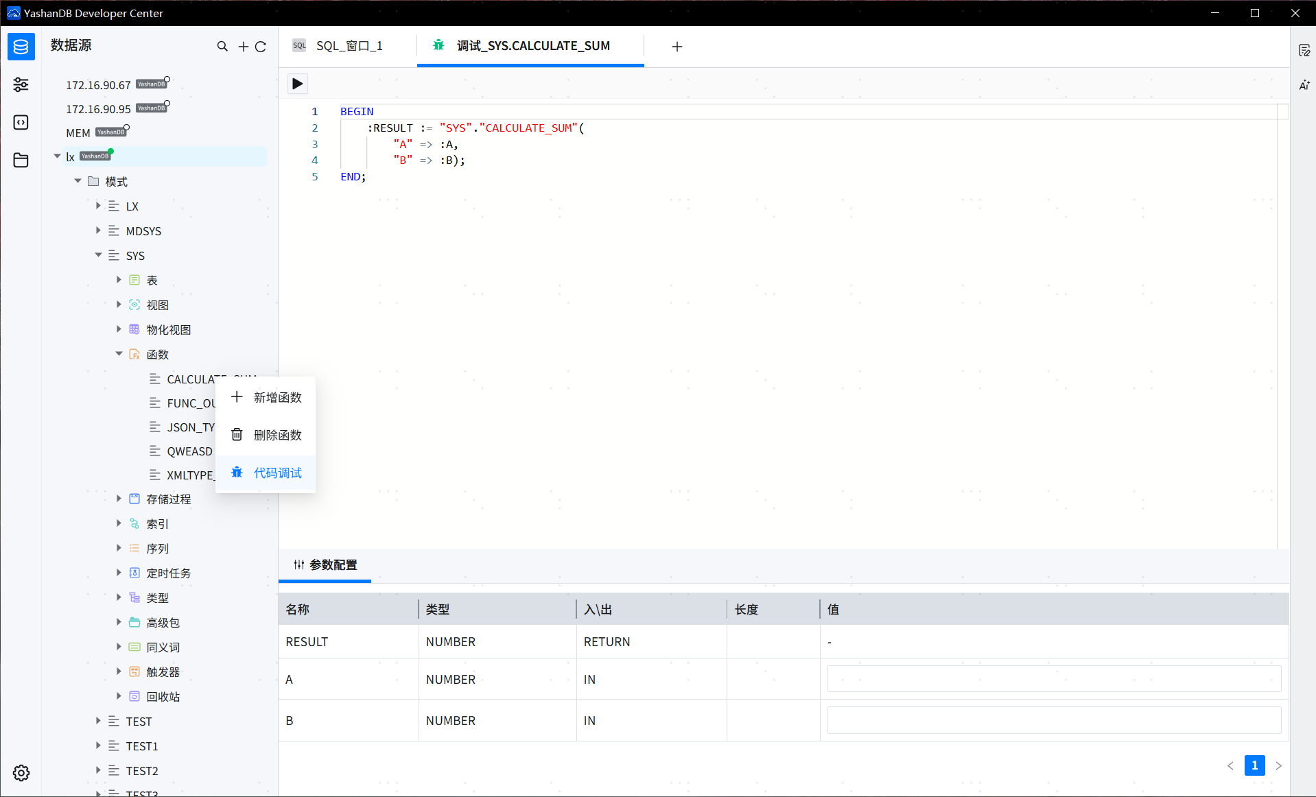The image size is (1316, 797).
Task: Open the parameter settings icon below datasource
Action: point(21,84)
